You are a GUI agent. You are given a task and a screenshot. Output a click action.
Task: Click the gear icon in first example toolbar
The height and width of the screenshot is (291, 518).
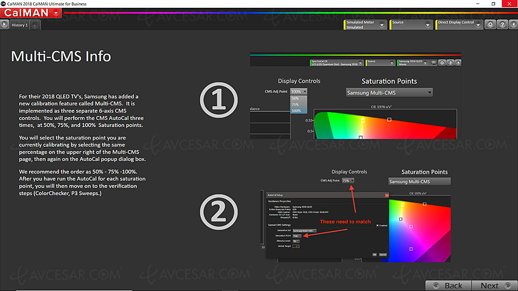[442, 63]
